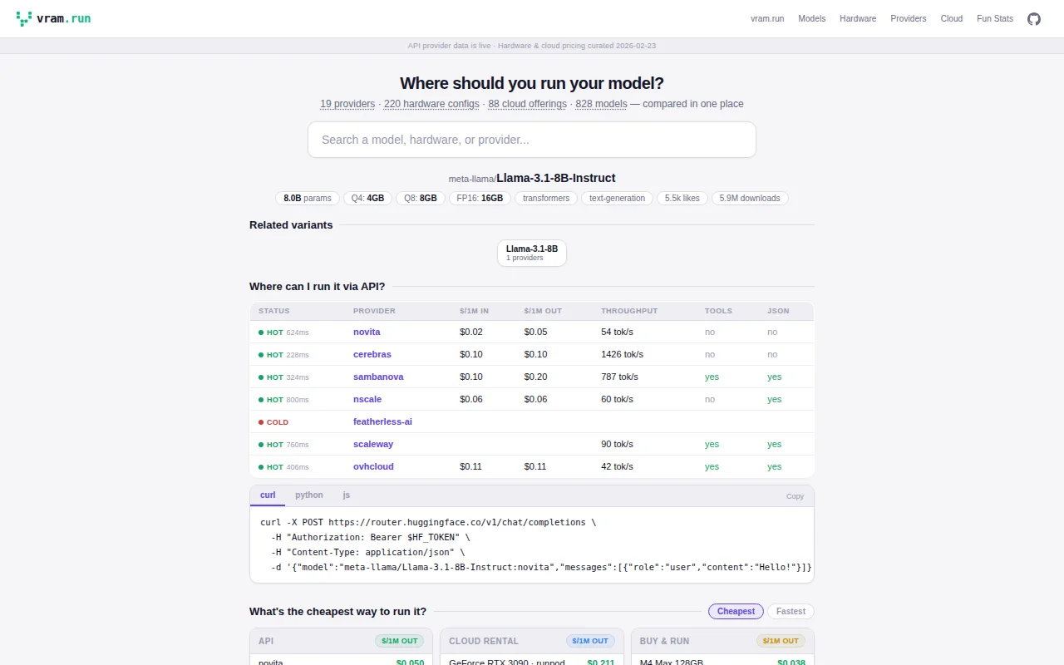
Task: Open the 88 cloud offerings link
Action: 527,104
